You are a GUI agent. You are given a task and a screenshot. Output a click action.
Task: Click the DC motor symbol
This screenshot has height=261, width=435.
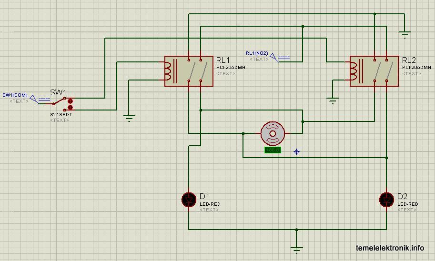click(x=273, y=133)
